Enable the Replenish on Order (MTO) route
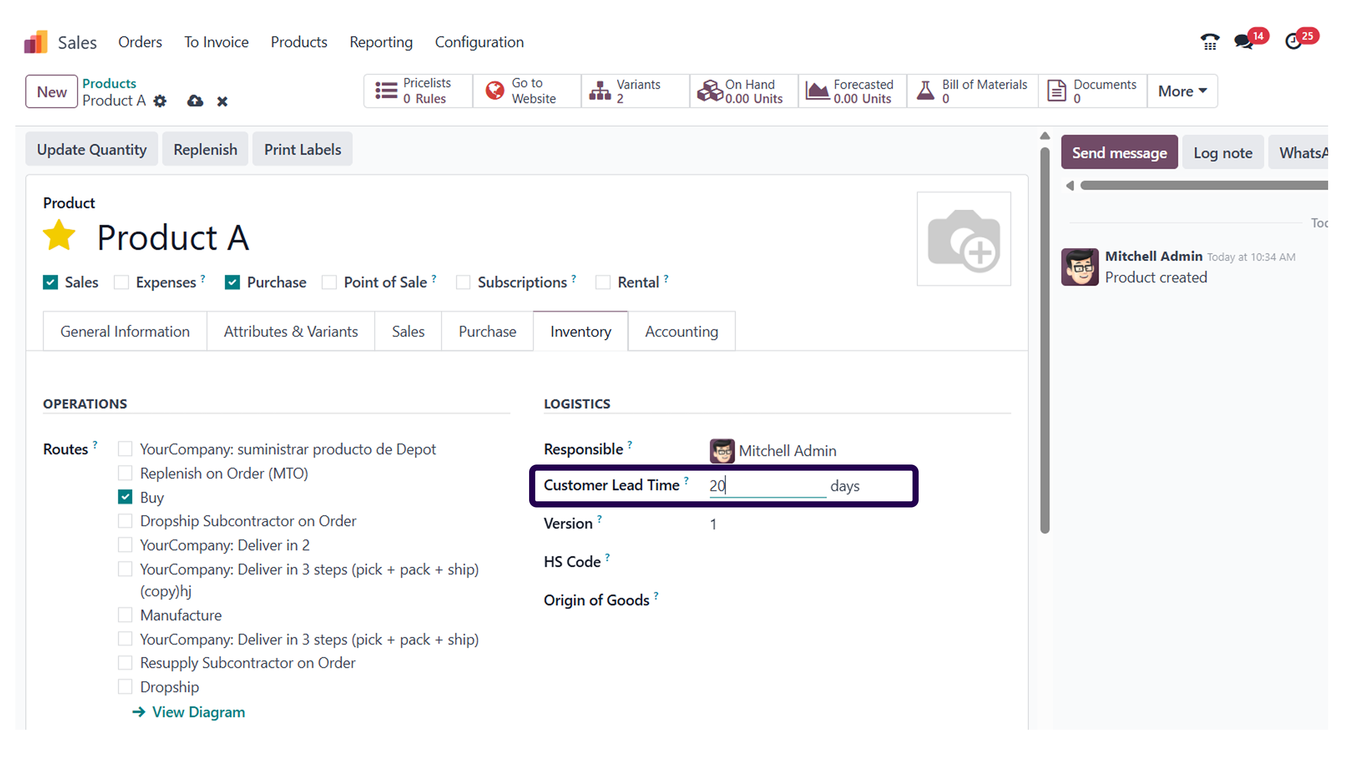The image size is (1345, 765). click(125, 473)
